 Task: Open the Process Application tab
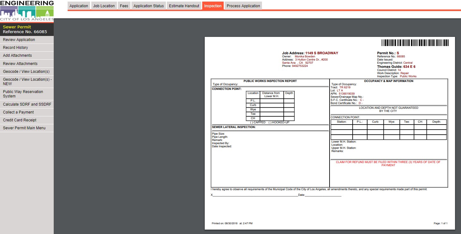click(243, 6)
